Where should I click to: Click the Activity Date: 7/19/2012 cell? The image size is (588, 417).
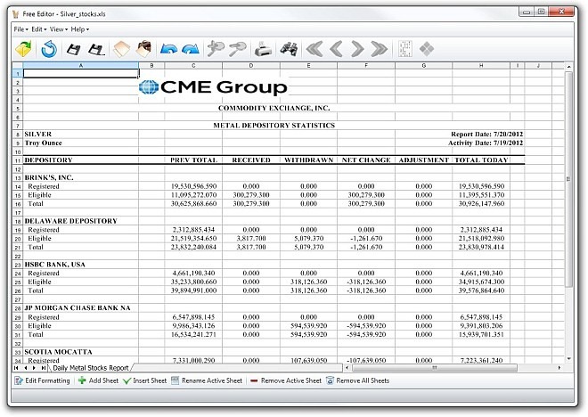(486, 143)
